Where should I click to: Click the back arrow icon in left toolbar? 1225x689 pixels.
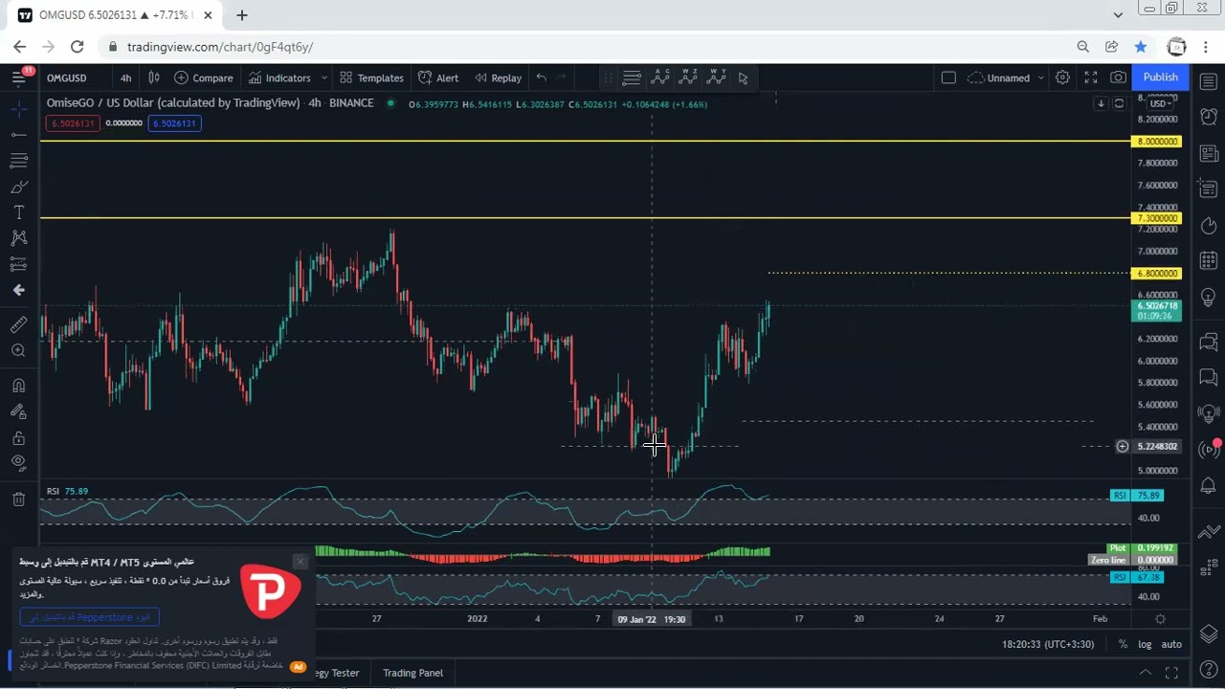click(x=18, y=290)
